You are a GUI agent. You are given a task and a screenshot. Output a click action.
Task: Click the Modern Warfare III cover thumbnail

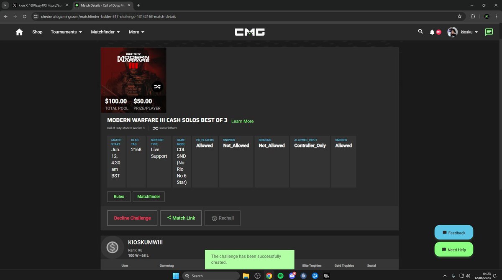coord(133,80)
